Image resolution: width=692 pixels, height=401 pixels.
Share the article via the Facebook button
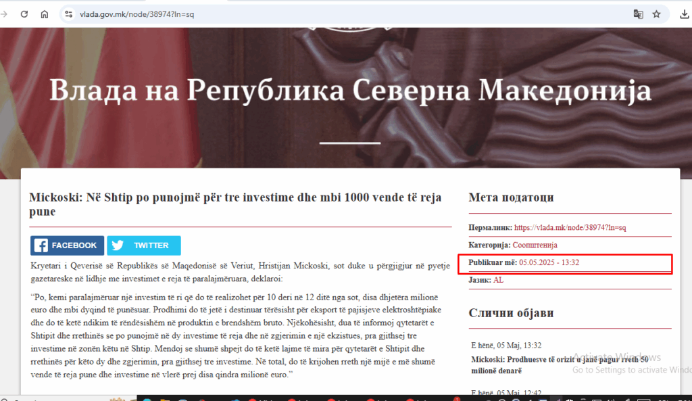67,245
